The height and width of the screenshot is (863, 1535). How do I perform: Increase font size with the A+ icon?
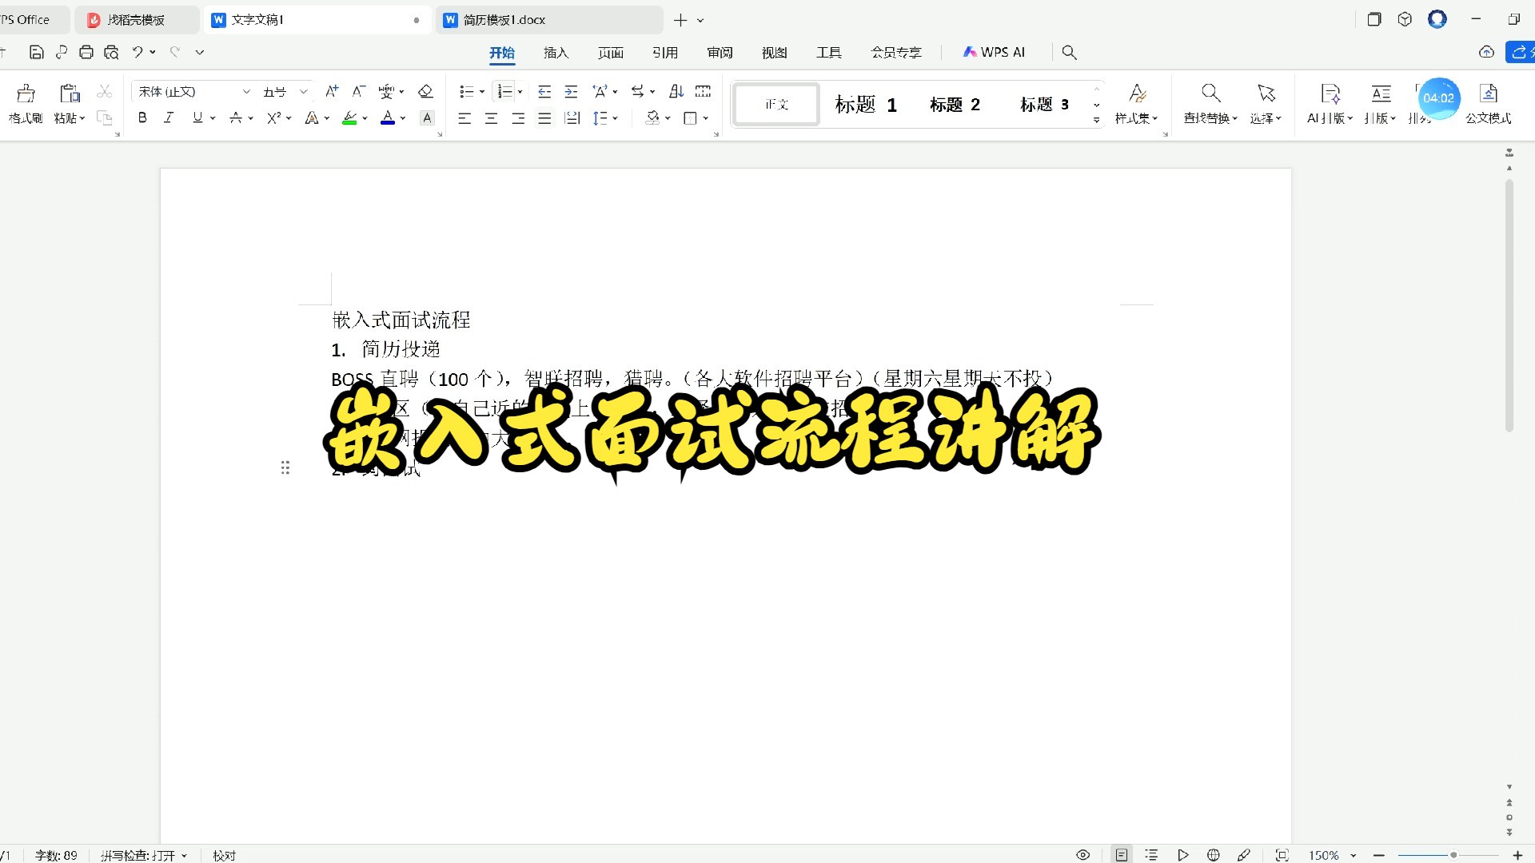pos(332,91)
